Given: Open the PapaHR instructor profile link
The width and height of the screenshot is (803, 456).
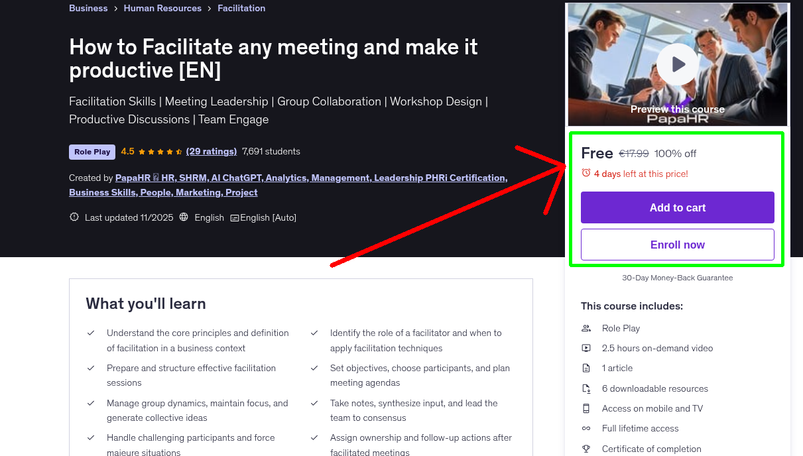Looking at the screenshot, I should point(133,178).
